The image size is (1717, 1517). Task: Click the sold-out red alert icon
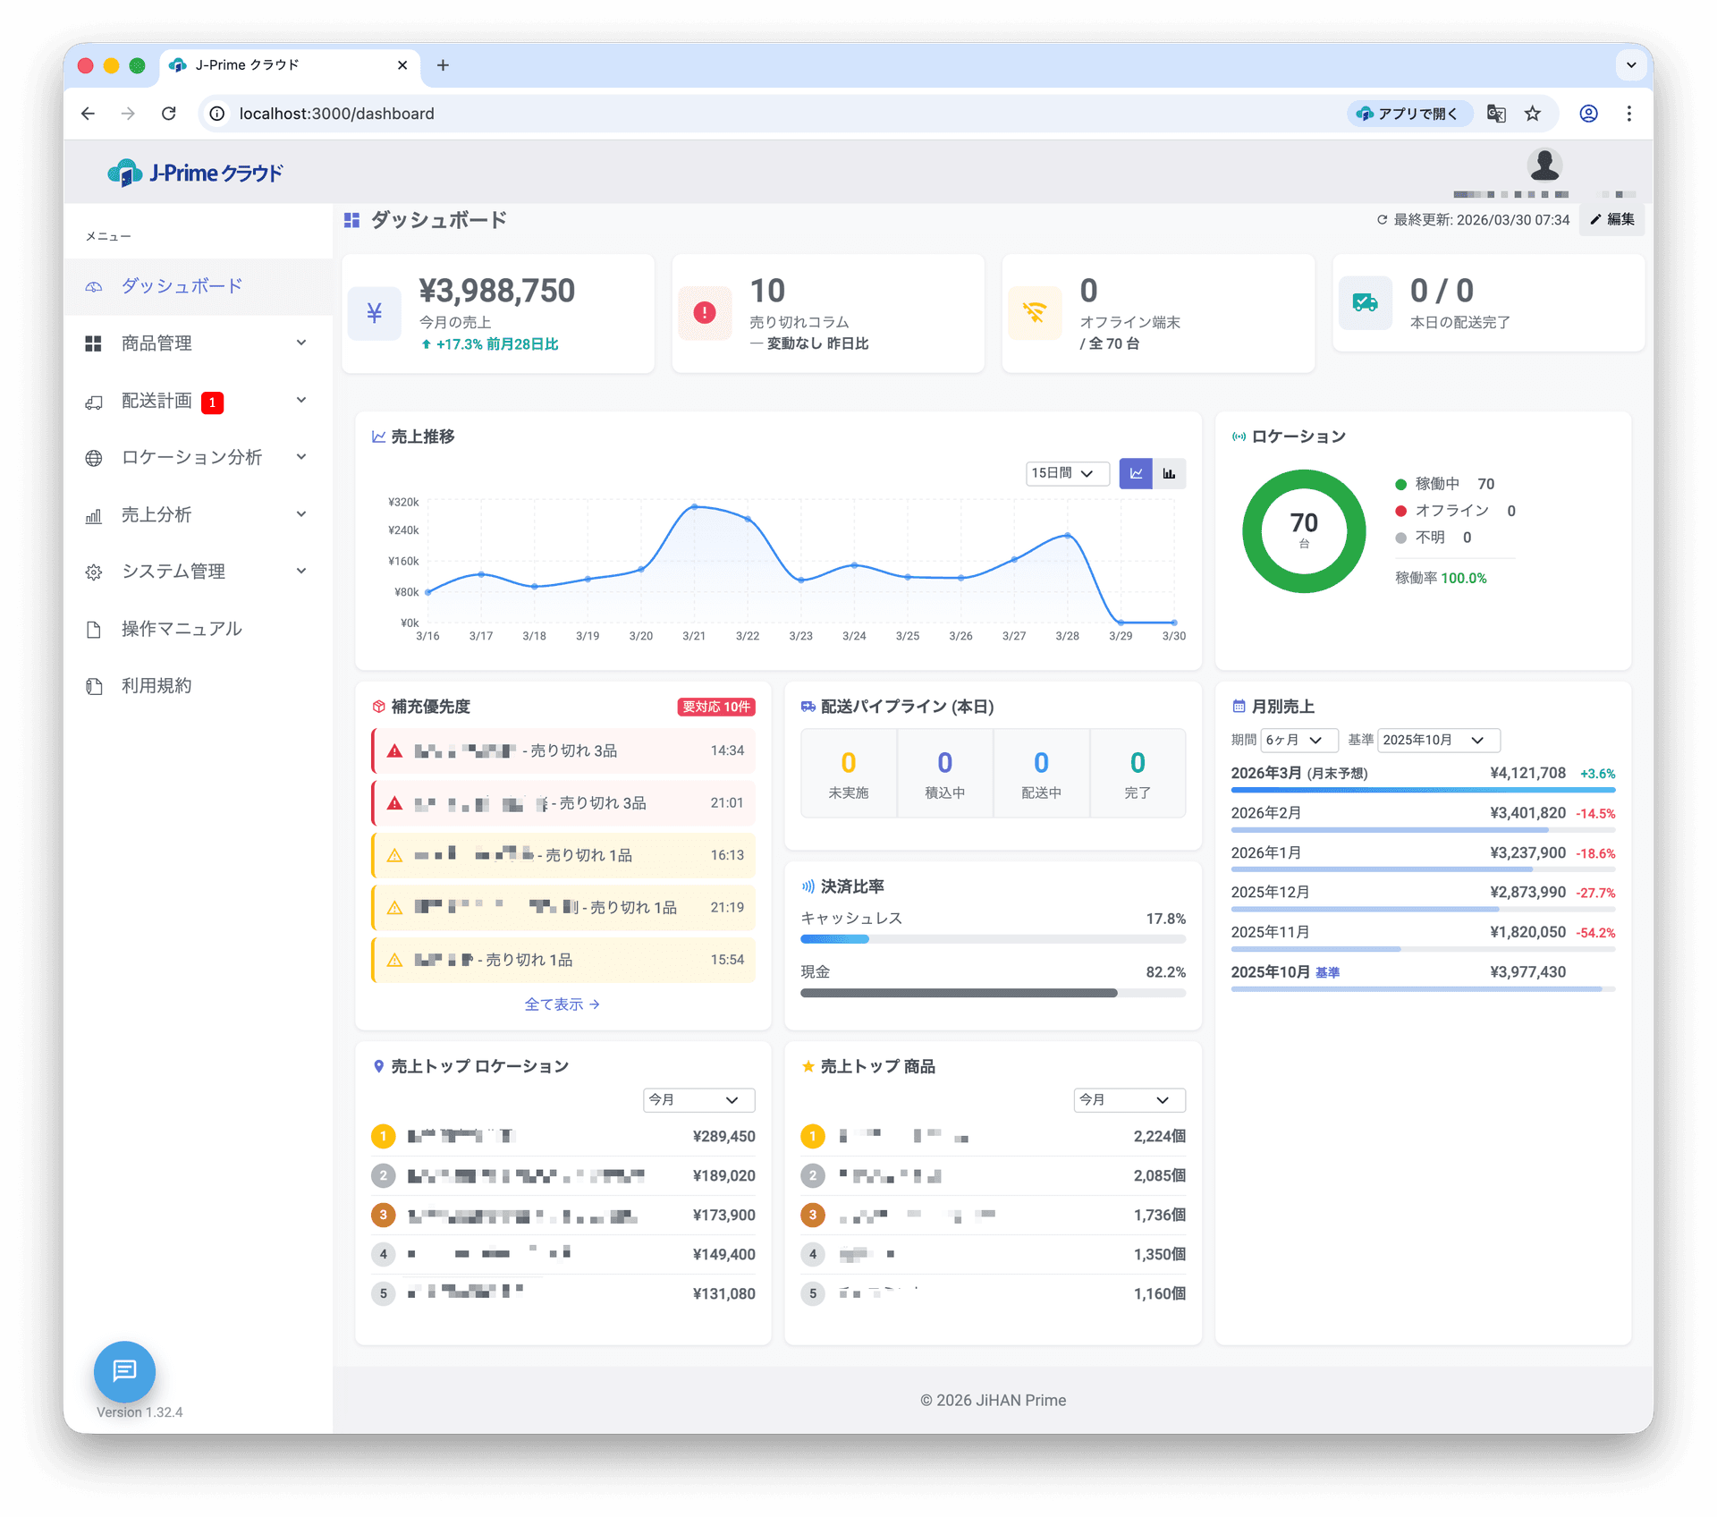click(705, 313)
